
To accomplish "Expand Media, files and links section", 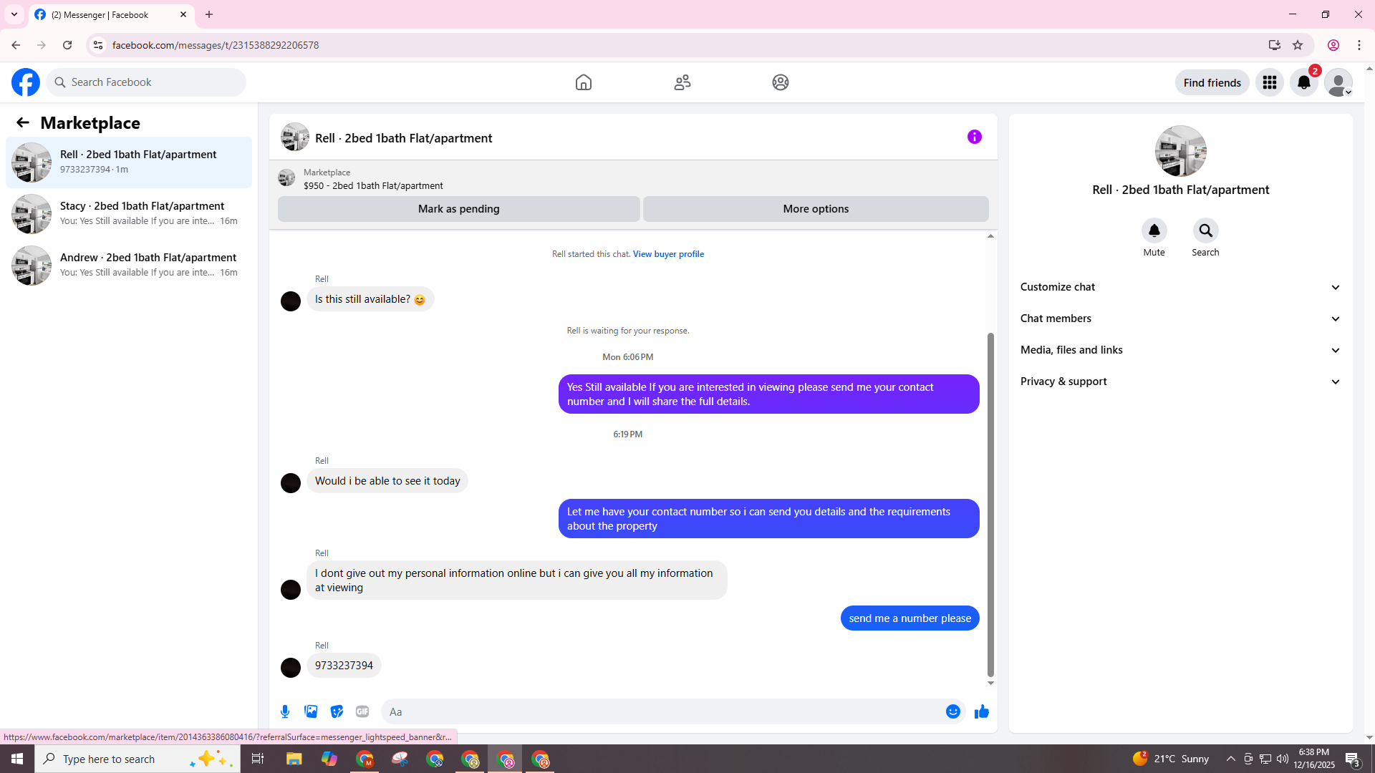I will pos(1180,350).
